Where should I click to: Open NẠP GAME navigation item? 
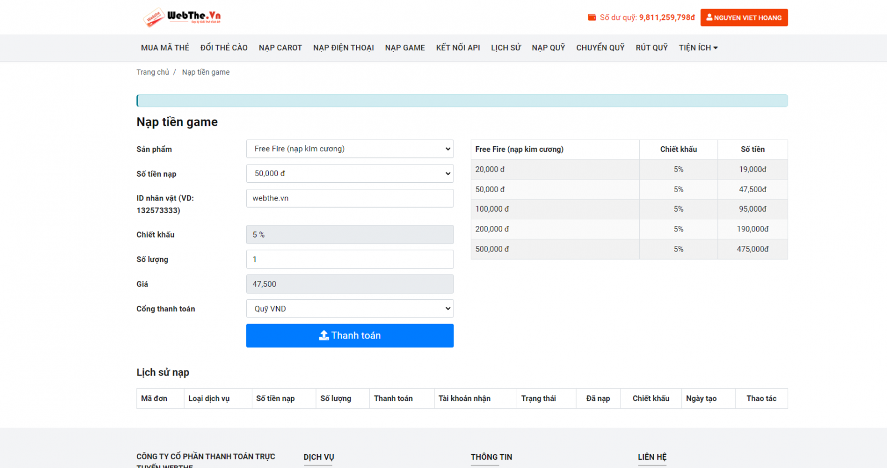pyautogui.click(x=405, y=48)
